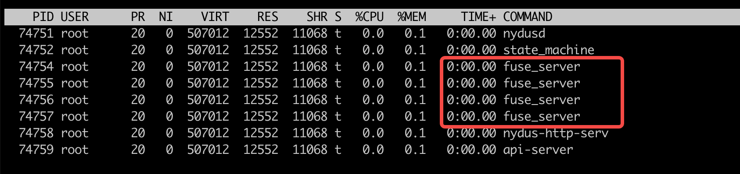Click the VIRT column header
740x174 pixels.
tap(215, 17)
